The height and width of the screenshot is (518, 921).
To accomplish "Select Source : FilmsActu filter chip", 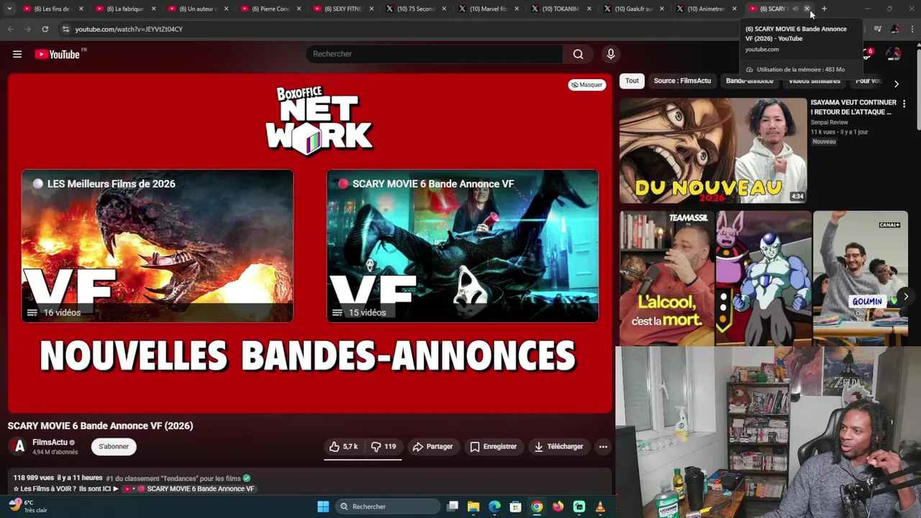I will pyautogui.click(x=682, y=81).
